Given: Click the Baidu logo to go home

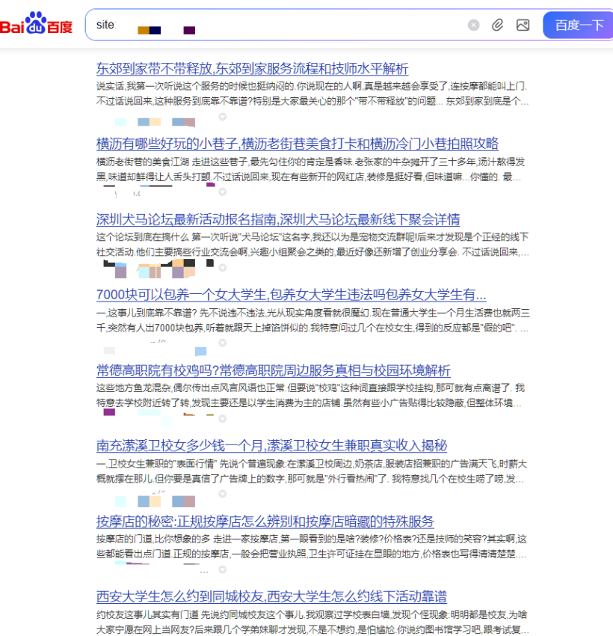Looking at the screenshot, I should coord(37,25).
